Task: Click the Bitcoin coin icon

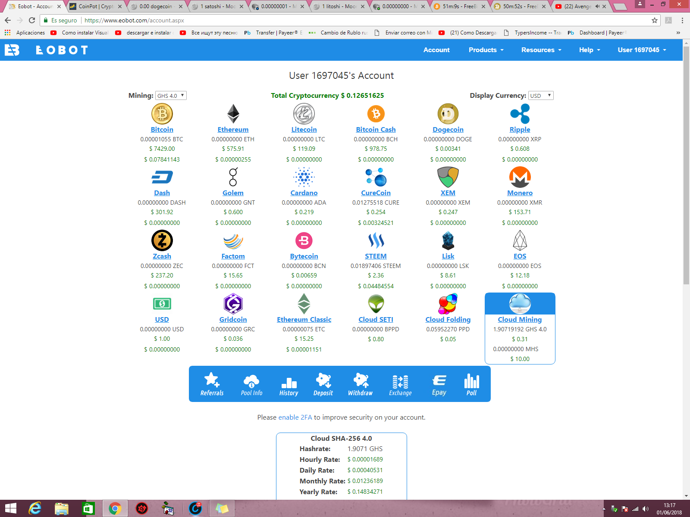Action: (x=162, y=113)
